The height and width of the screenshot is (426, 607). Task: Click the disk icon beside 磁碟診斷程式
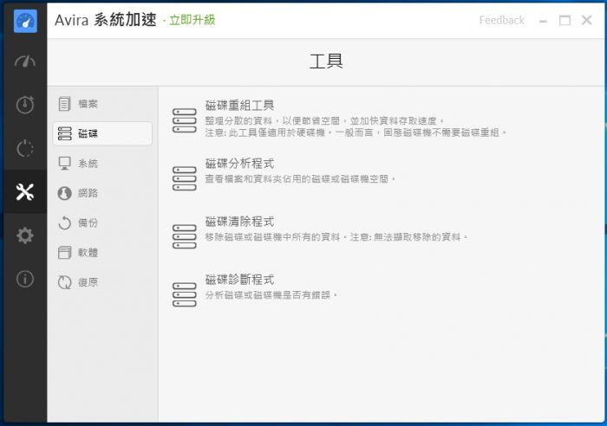coord(184,294)
